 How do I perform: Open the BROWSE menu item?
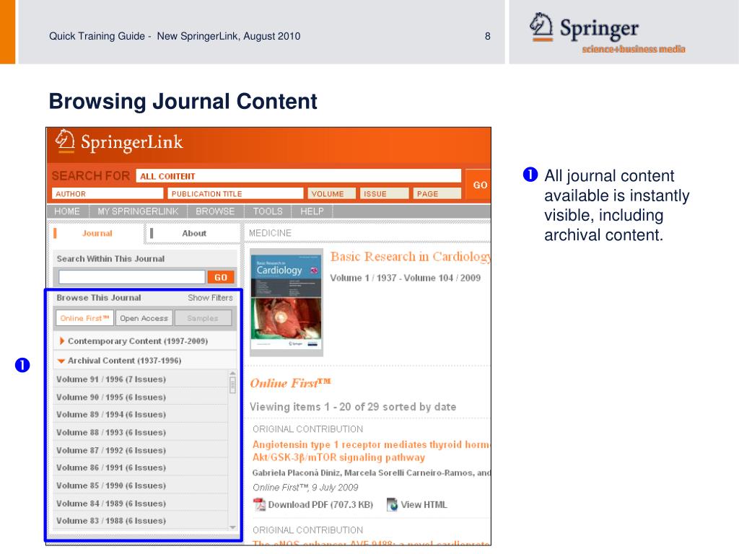coord(215,211)
